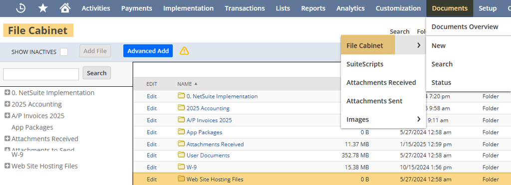Viewport: 511px width, 185px height.
Task: Click the yellow warning triangle icon
Action: [x=184, y=51]
